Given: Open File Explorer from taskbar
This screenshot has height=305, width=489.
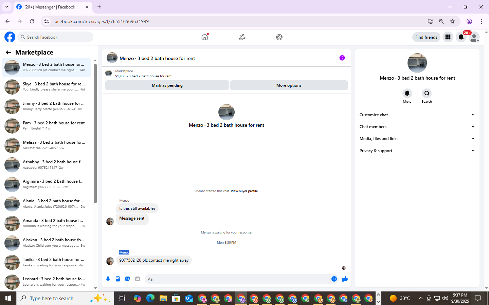Looking at the screenshot, I should pyautogui.click(x=163, y=298).
